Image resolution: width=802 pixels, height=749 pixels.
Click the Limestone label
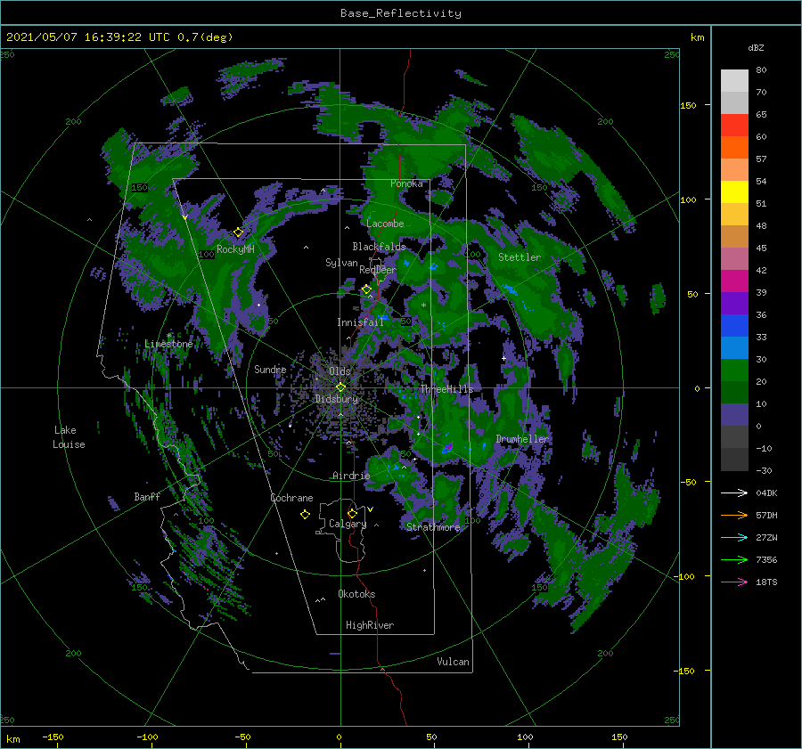pos(168,344)
